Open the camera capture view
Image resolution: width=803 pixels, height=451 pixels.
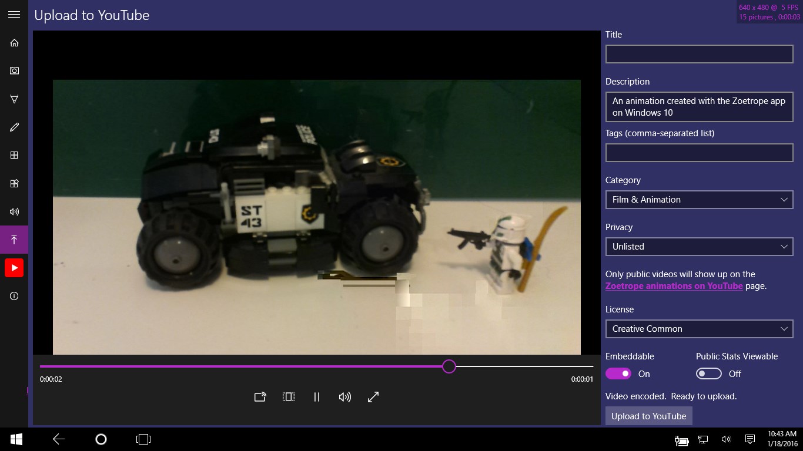(14, 70)
